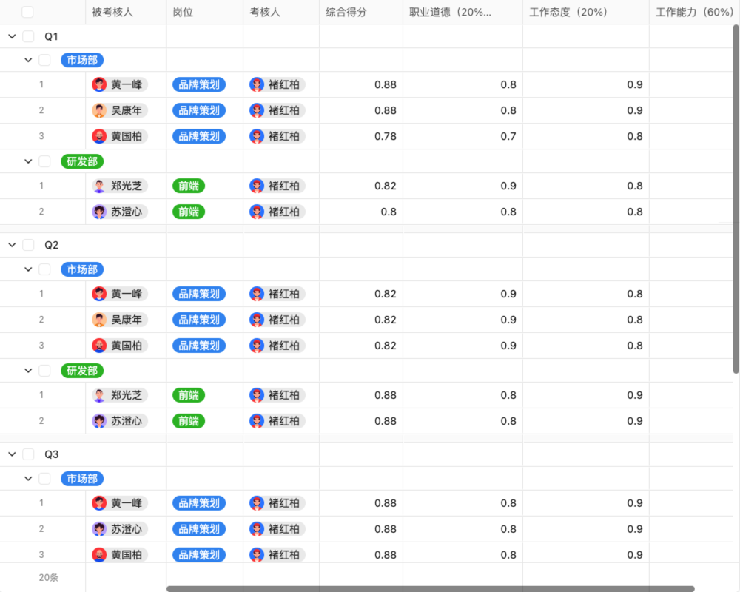The width and height of the screenshot is (740, 592).
Task: Click 苏澄心's avatar in Q2 研发部
Action: click(99, 421)
